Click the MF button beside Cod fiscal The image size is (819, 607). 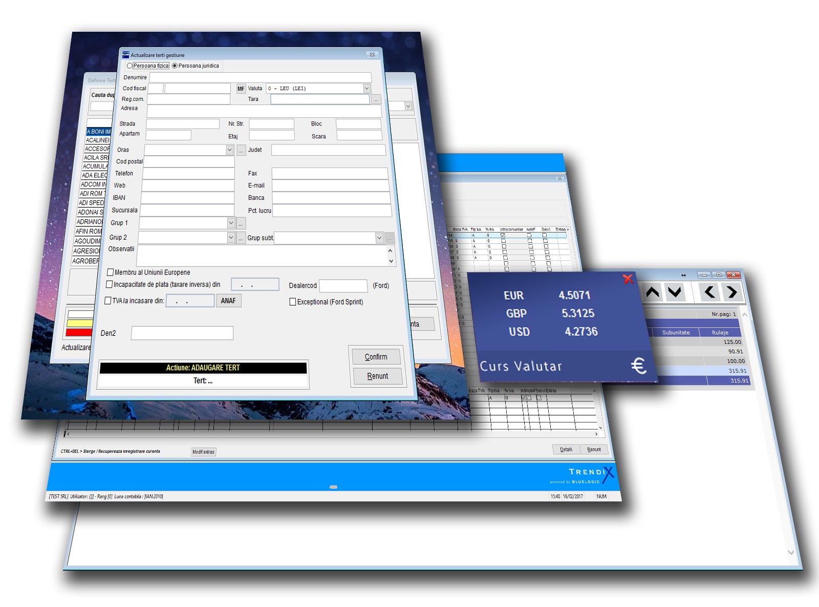241,89
